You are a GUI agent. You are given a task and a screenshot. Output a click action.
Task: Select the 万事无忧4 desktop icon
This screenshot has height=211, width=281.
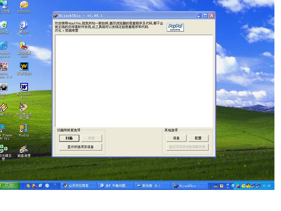click(x=24, y=69)
